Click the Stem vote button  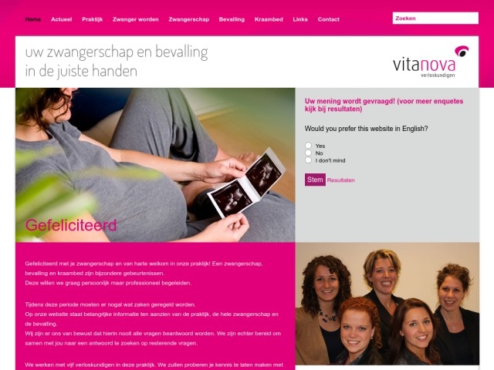315,180
